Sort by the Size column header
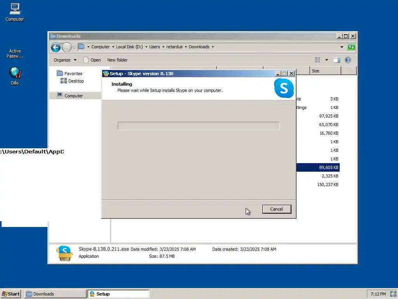 325,71
